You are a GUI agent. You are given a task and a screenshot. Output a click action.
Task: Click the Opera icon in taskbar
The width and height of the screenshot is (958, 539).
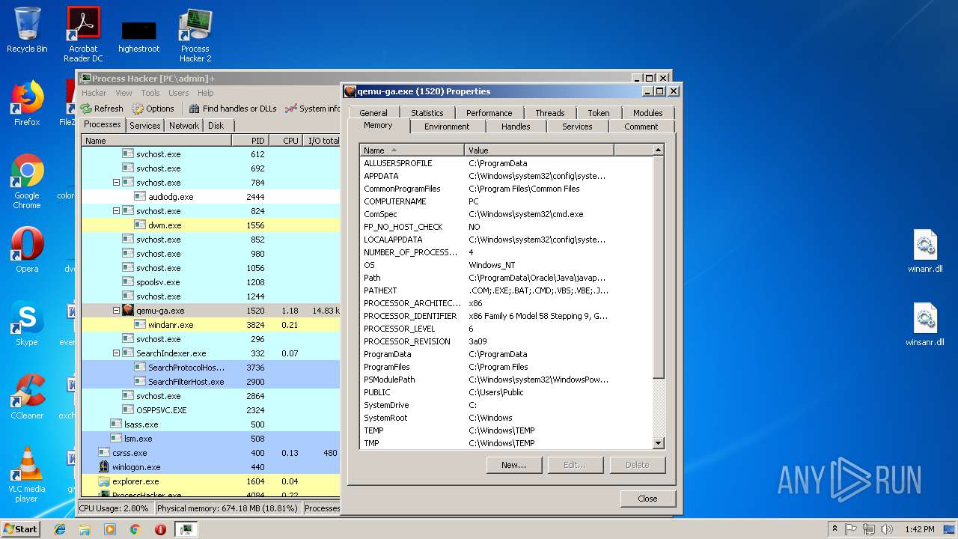tap(160, 529)
